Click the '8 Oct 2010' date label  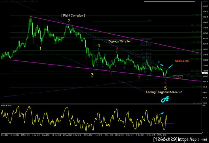tap(5, 135)
